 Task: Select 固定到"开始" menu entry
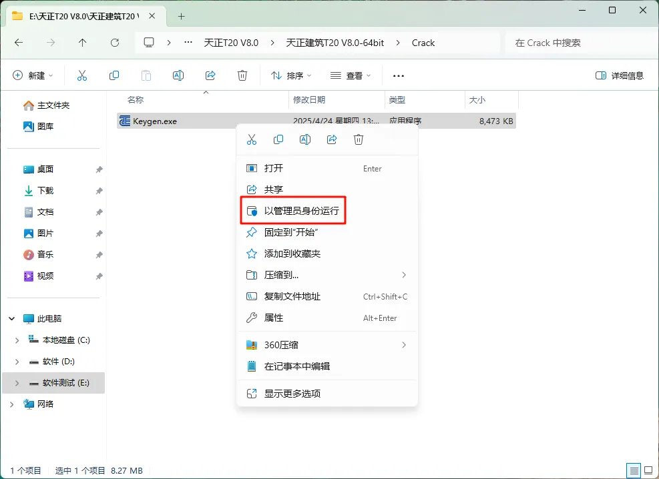tap(327, 232)
